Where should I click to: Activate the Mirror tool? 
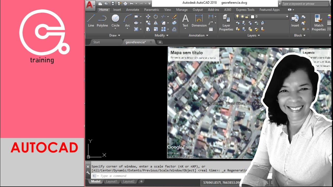point(156,23)
